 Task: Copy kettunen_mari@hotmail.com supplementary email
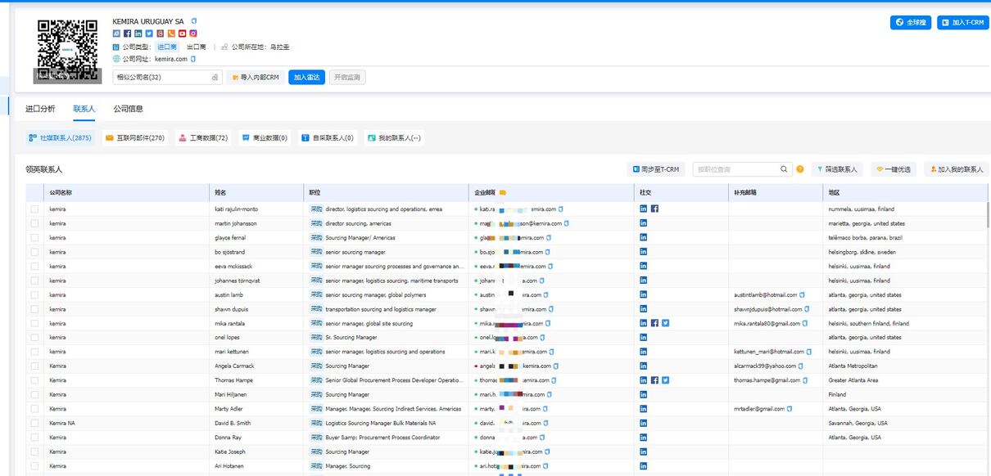coord(809,352)
